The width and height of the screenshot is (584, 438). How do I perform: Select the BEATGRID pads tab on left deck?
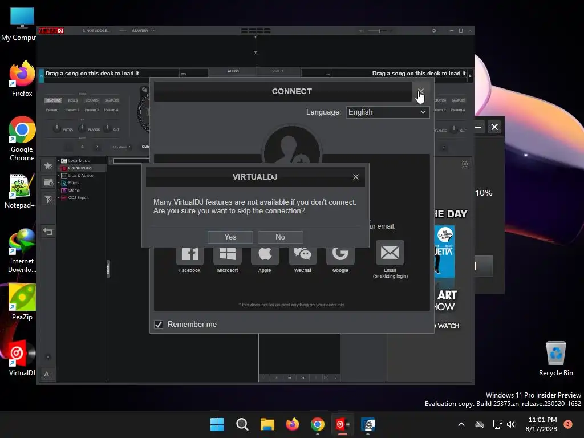pos(53,100)
